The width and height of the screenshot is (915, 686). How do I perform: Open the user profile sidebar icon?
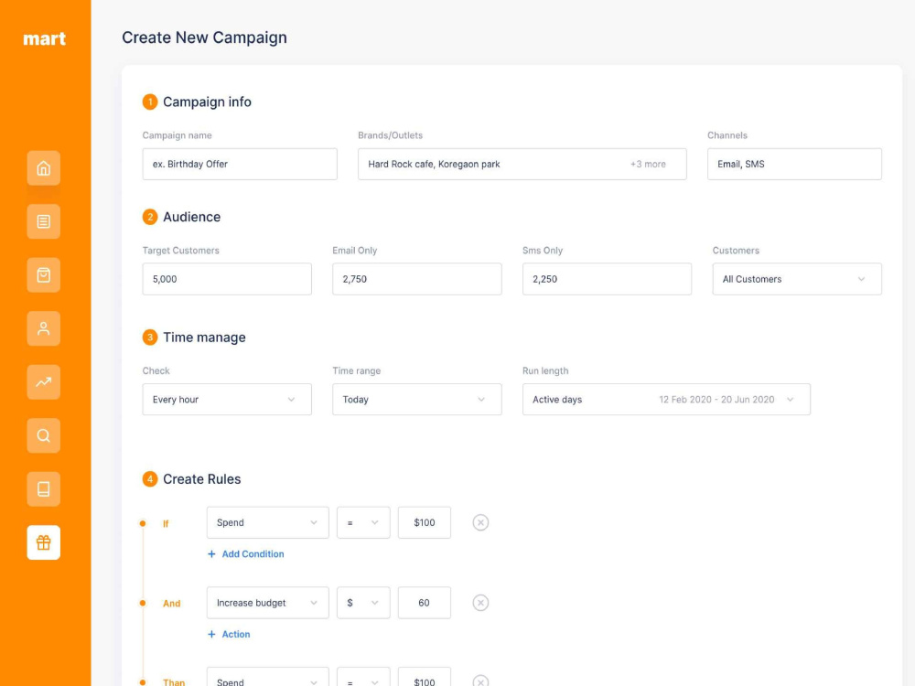click(43, 328)
